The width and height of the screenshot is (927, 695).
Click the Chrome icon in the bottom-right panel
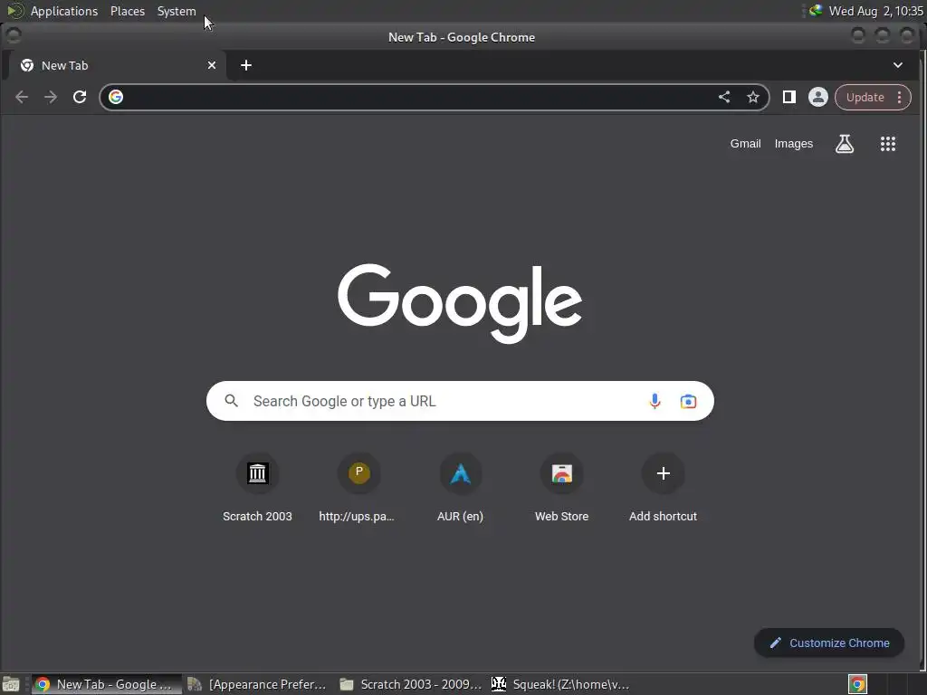pyautogui.click(x=857, y=684)
